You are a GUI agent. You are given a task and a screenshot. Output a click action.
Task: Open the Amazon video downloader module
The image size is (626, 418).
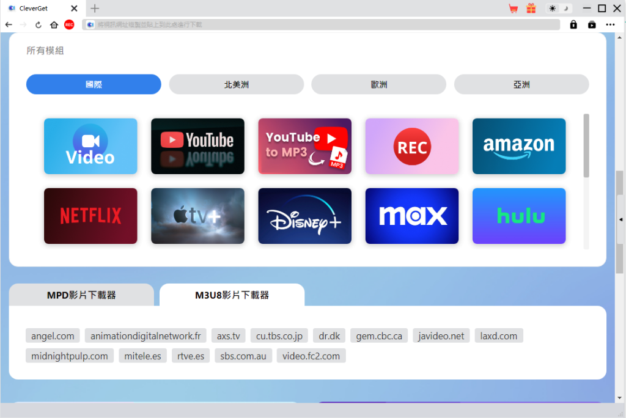point(518,146)
